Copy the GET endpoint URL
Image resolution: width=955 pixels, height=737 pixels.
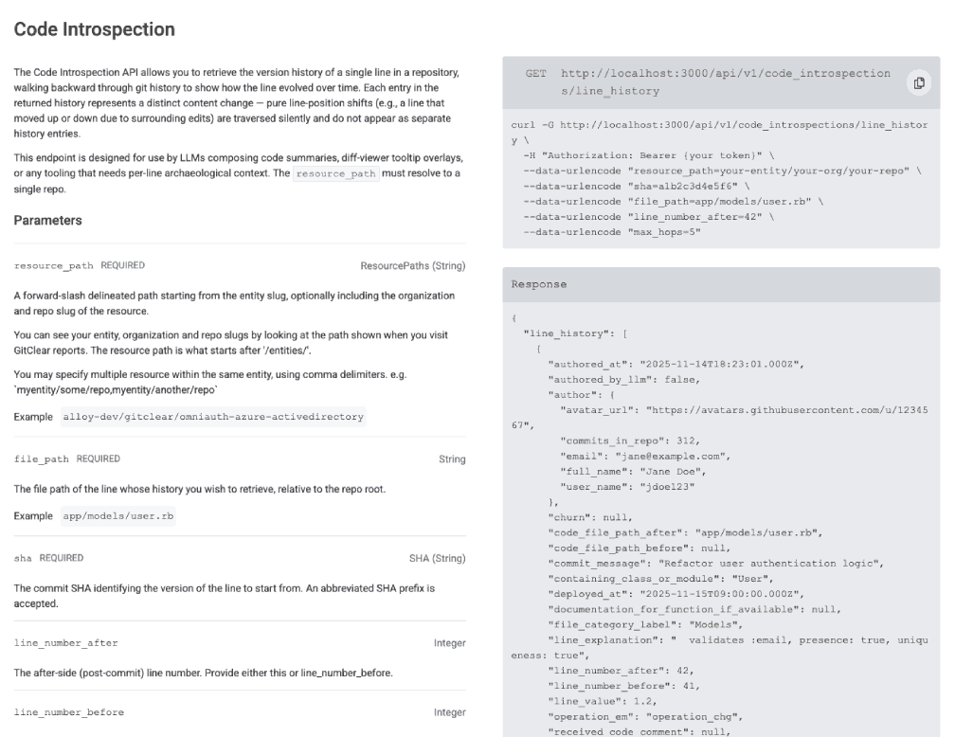(919, 82)
